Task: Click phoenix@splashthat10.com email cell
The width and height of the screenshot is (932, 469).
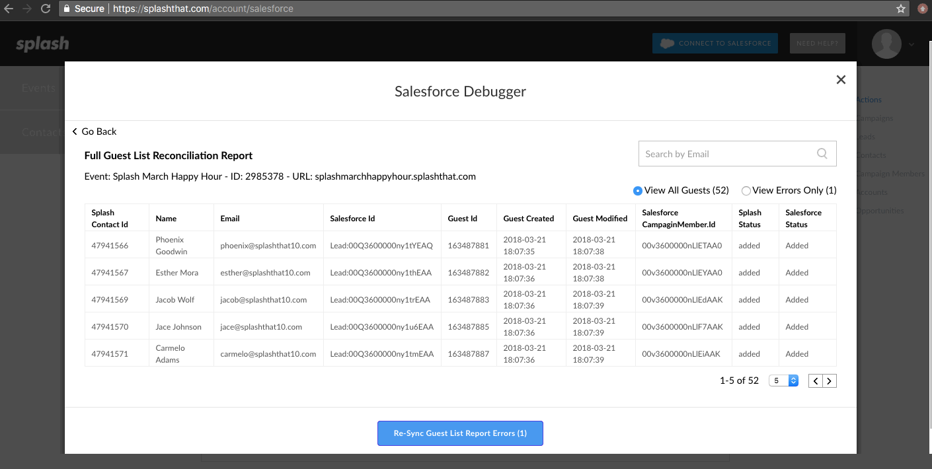Action: pos(268,245)
